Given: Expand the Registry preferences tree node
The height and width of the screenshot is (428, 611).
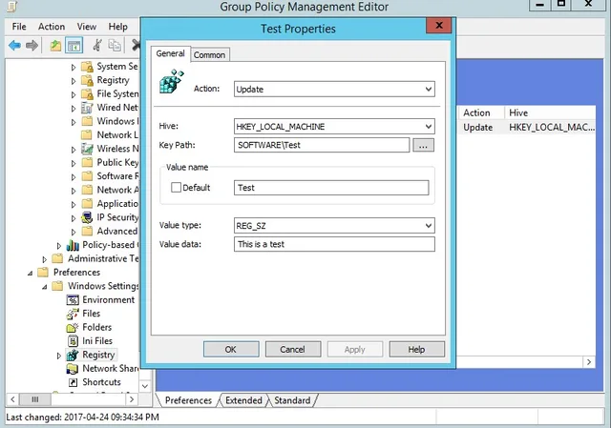Looking at the screenshot, I should tap(59, 356).
